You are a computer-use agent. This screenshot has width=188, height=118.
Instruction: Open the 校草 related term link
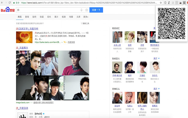(x=130, y=45)
